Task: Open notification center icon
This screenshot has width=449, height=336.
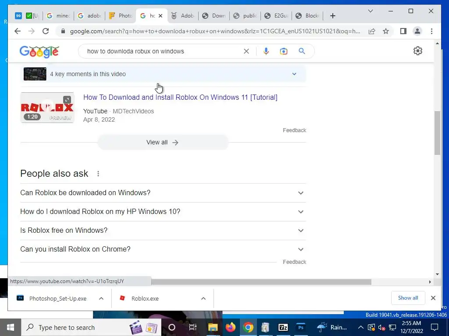Action: click(435, 327)
